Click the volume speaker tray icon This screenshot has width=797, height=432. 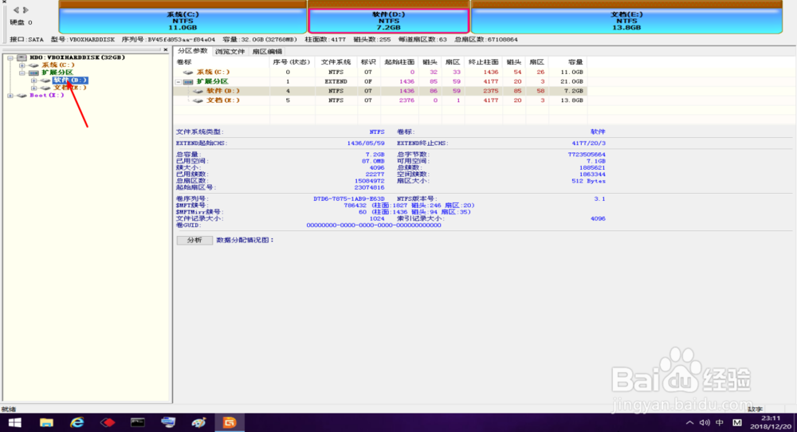tap(705, 422)
